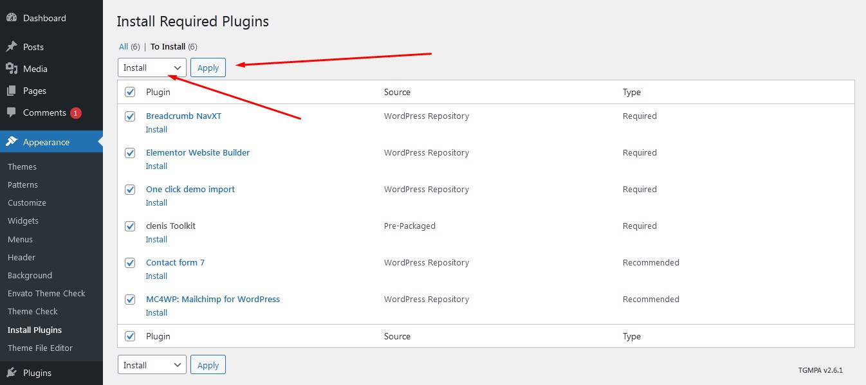Click the Pages icon in sidebar
Viewport: 866px width, 385px height.
click(x=11, y=91)
